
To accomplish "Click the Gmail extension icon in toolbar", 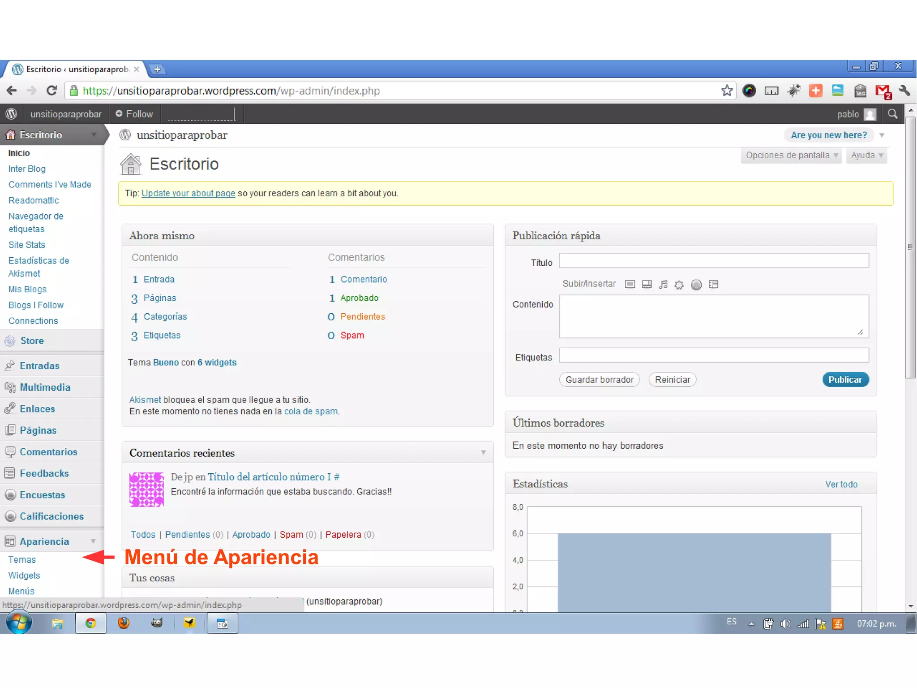I will click(x=882, y=91).
